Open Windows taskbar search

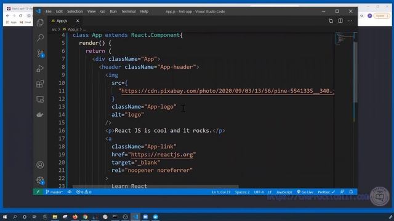[15, 217]
